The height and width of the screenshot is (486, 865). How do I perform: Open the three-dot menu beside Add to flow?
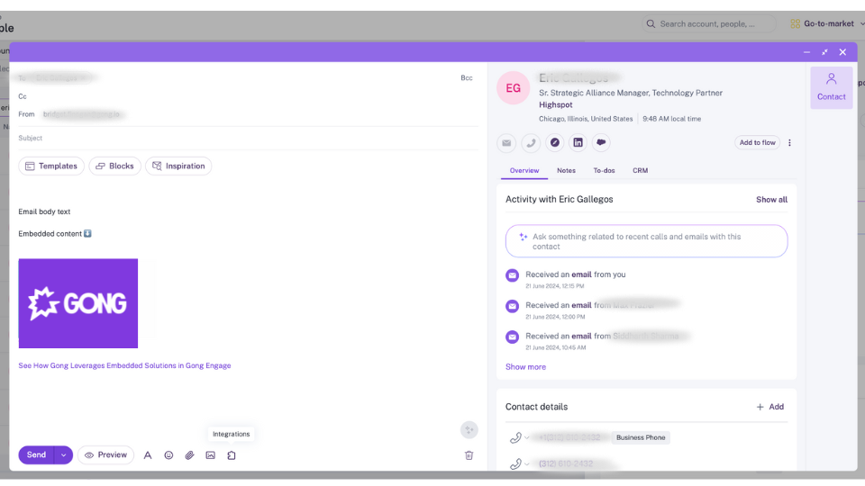[790, 142]
